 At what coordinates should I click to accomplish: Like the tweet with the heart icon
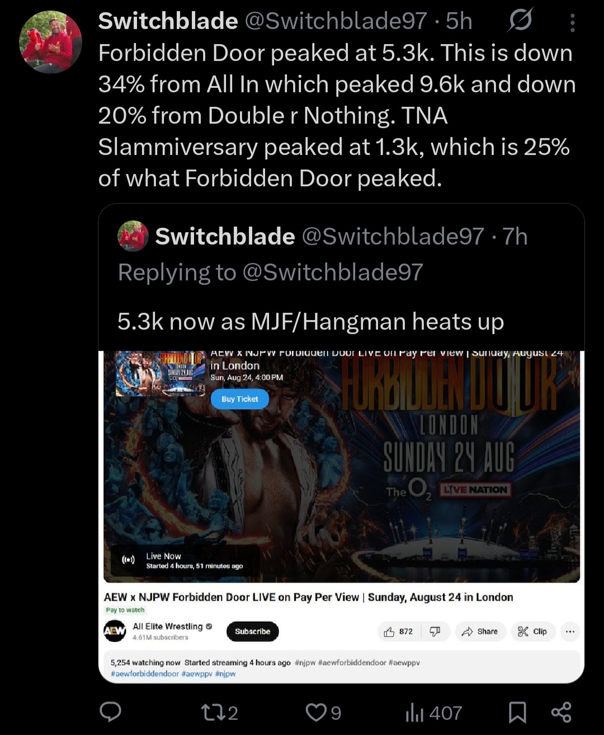pos(323,713)
